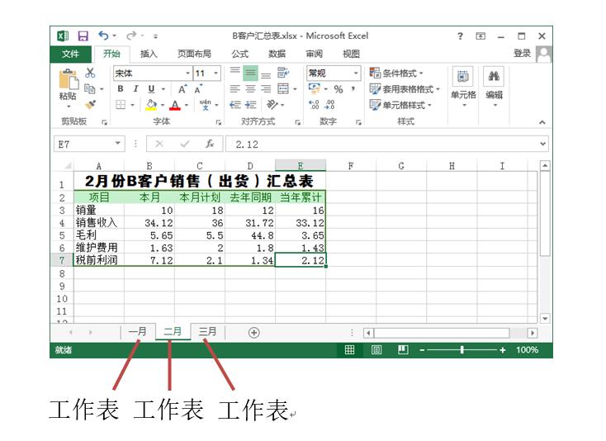Decrease decimal places
The width and height of the screenshot is (606, 441).
[x=329, y=105]
